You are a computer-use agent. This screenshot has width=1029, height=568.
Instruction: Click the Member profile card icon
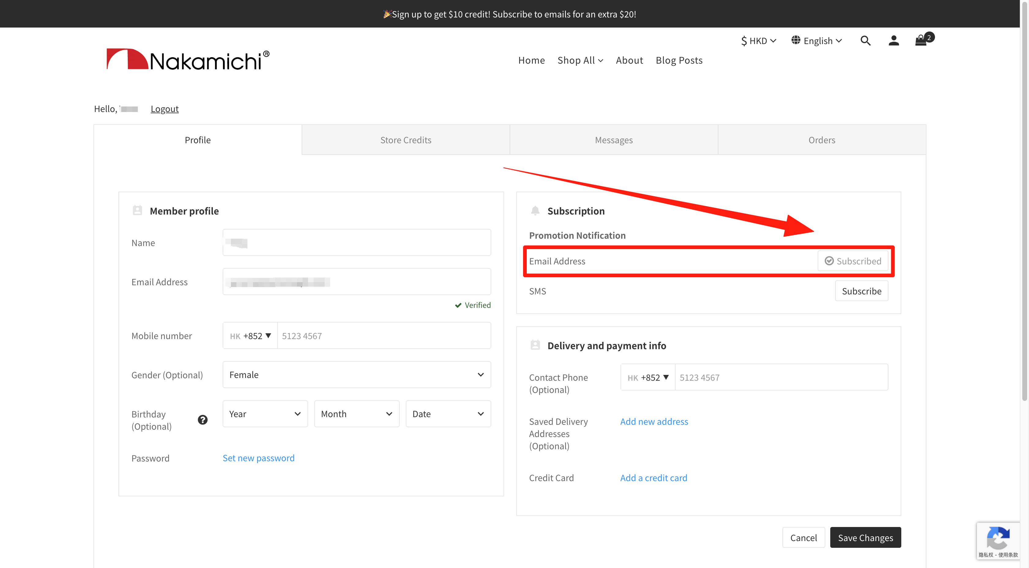coord(137,210)
